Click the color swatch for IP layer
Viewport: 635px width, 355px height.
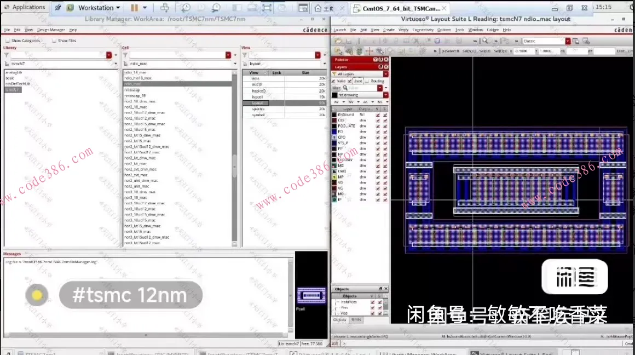[x=334, y=200]
